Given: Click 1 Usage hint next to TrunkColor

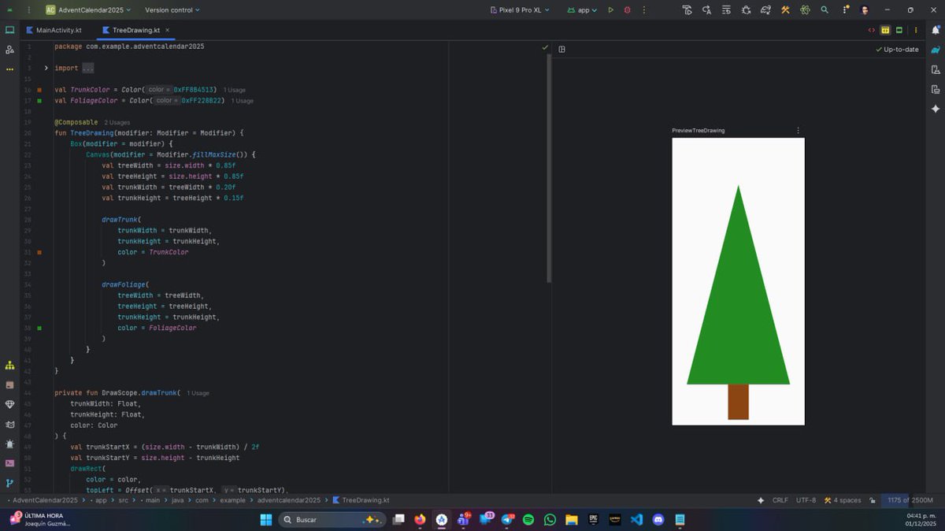Looking at the screenshot, I should coord(235,91).
